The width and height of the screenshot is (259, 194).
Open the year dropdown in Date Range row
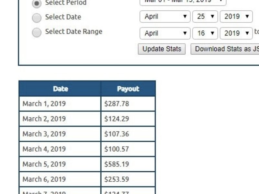coord(236,33)
